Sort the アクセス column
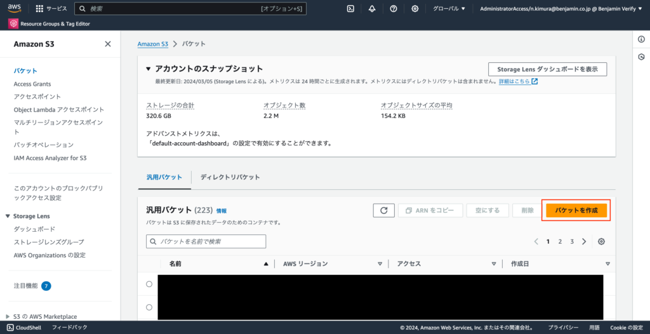650x334 pixels. pos(494,264)
